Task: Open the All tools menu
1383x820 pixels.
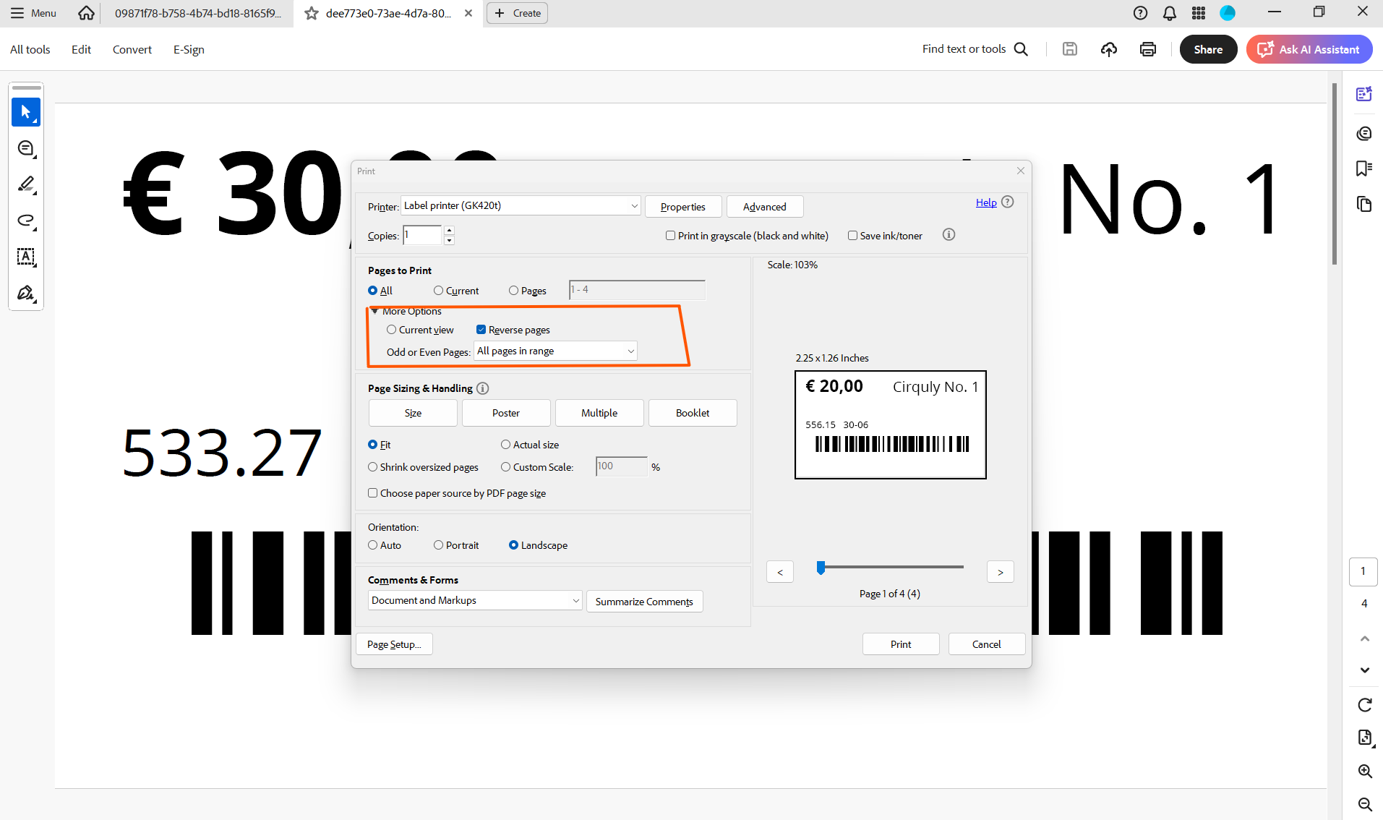Action: point(30,49)
